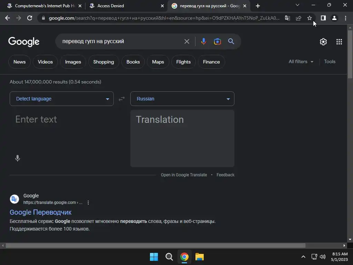353x265 pixels.
Task: Search by image with the camera icon
Action: click(217, 41)
